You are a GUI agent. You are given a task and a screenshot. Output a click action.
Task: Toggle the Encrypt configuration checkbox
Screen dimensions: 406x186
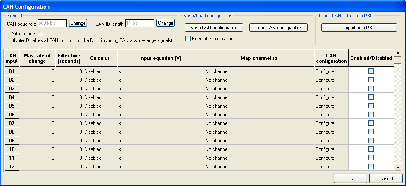point(188,39)
